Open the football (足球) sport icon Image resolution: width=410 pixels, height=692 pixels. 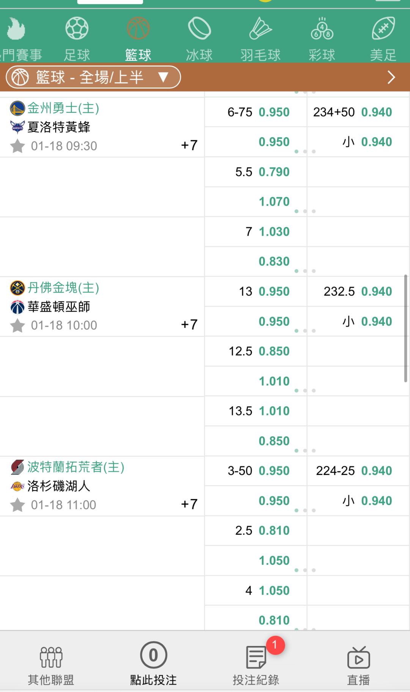coord(77,29)
